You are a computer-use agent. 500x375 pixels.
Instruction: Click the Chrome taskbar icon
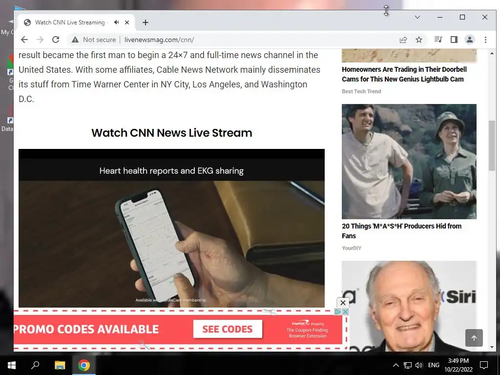coord(84,365)
